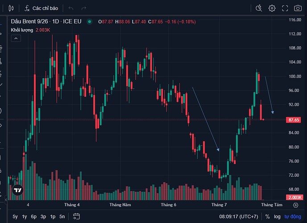This screenshot has height=223, width=307.
Task: Select the 5y time range
Action: 15,217
